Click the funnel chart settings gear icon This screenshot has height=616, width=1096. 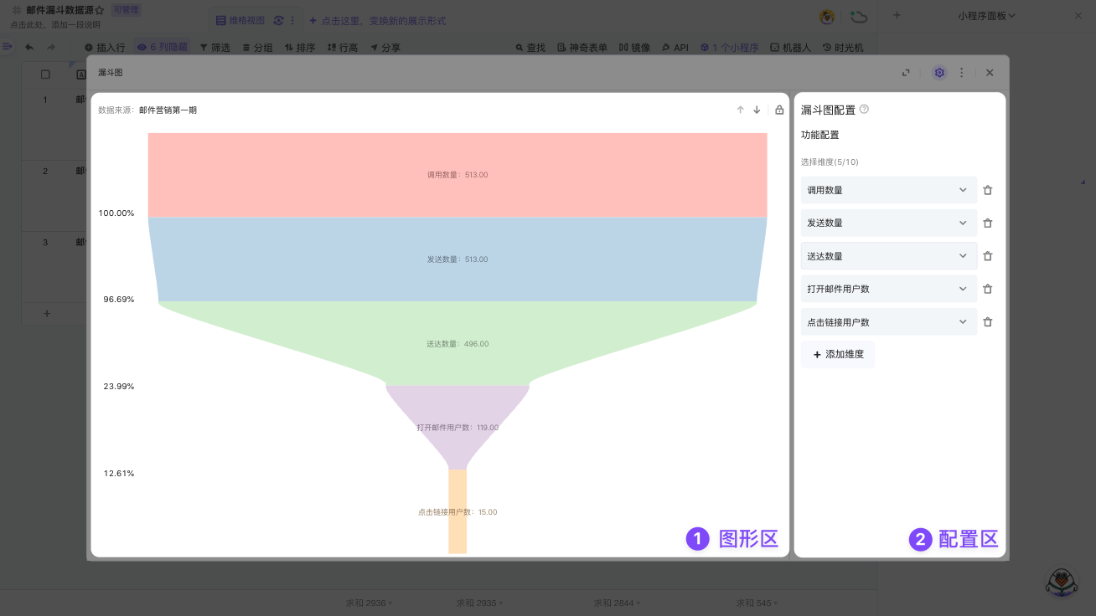939,73
